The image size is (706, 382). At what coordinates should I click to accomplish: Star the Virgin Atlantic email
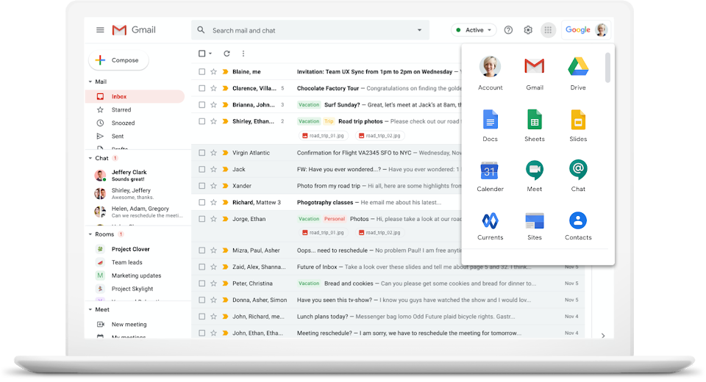pos(214,153)
